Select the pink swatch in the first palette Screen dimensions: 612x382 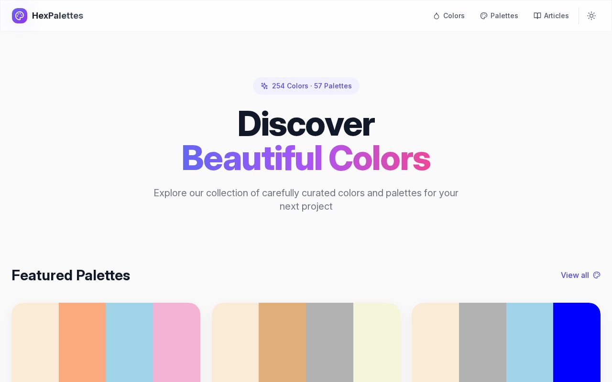point(176,342)
